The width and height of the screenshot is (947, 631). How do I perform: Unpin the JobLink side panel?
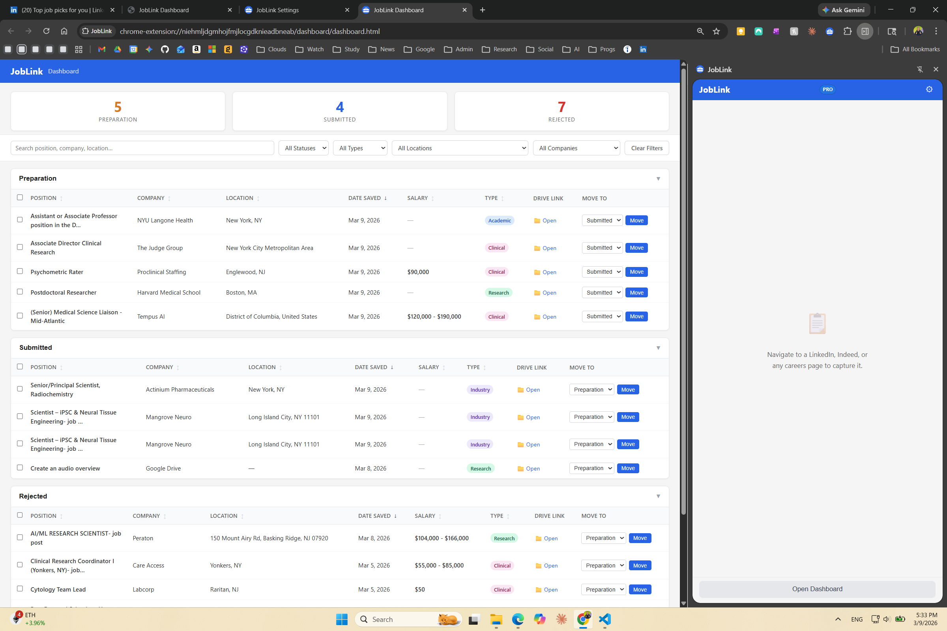920,70
